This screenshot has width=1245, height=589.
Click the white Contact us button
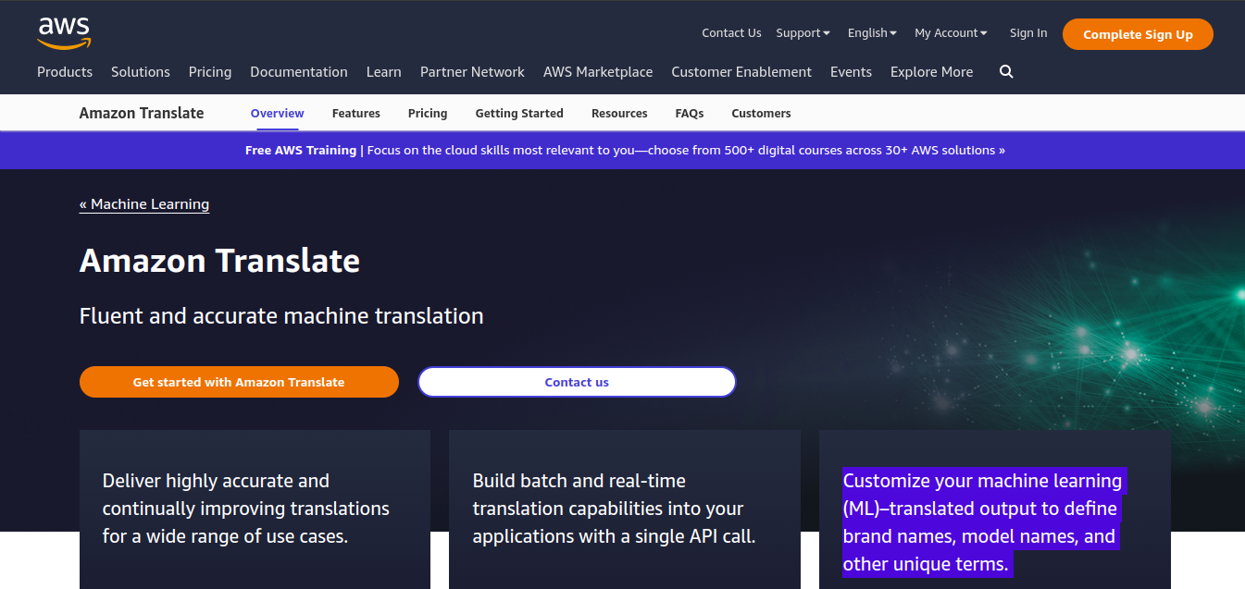tap(577, 382)
